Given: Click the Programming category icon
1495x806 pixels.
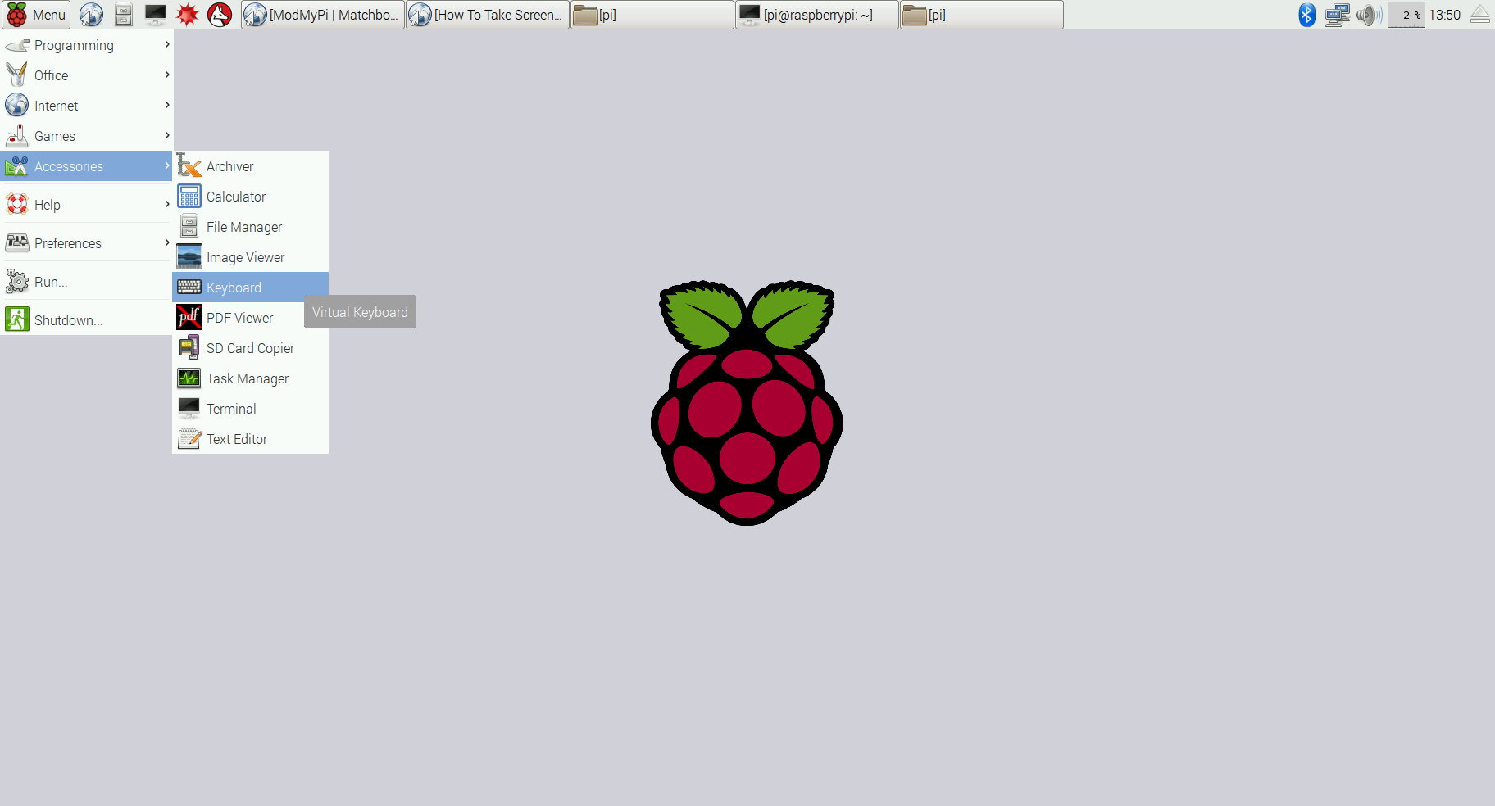Looking at the screenshot, I should [17, 45].
